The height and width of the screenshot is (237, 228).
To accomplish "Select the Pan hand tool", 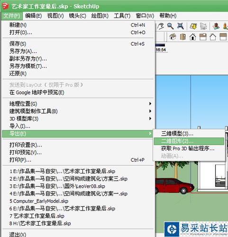I will tap(161, 26).
